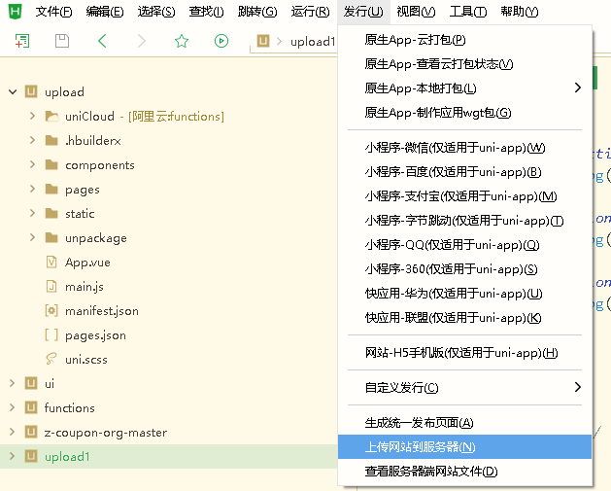Screen dimensions: 611x491
Task: Expand the ui project
Action: 13,383
